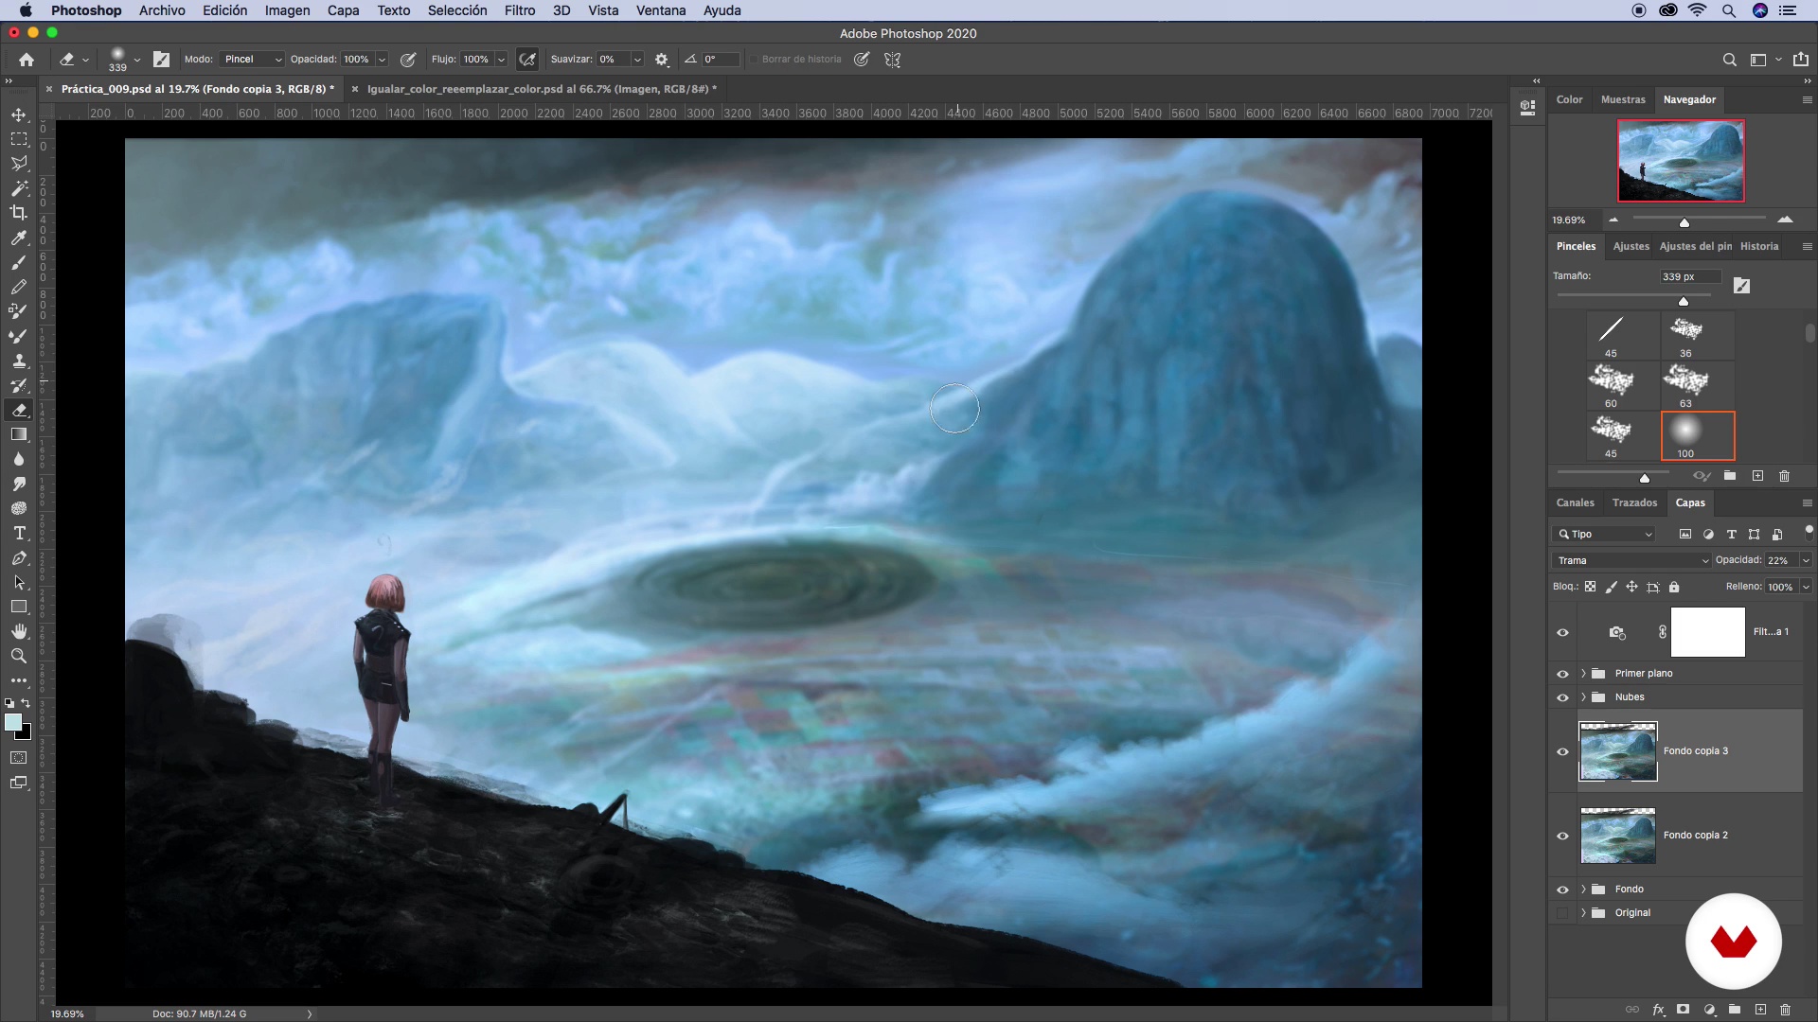Adjust the brush Tamaño slider

[1684, 301]
